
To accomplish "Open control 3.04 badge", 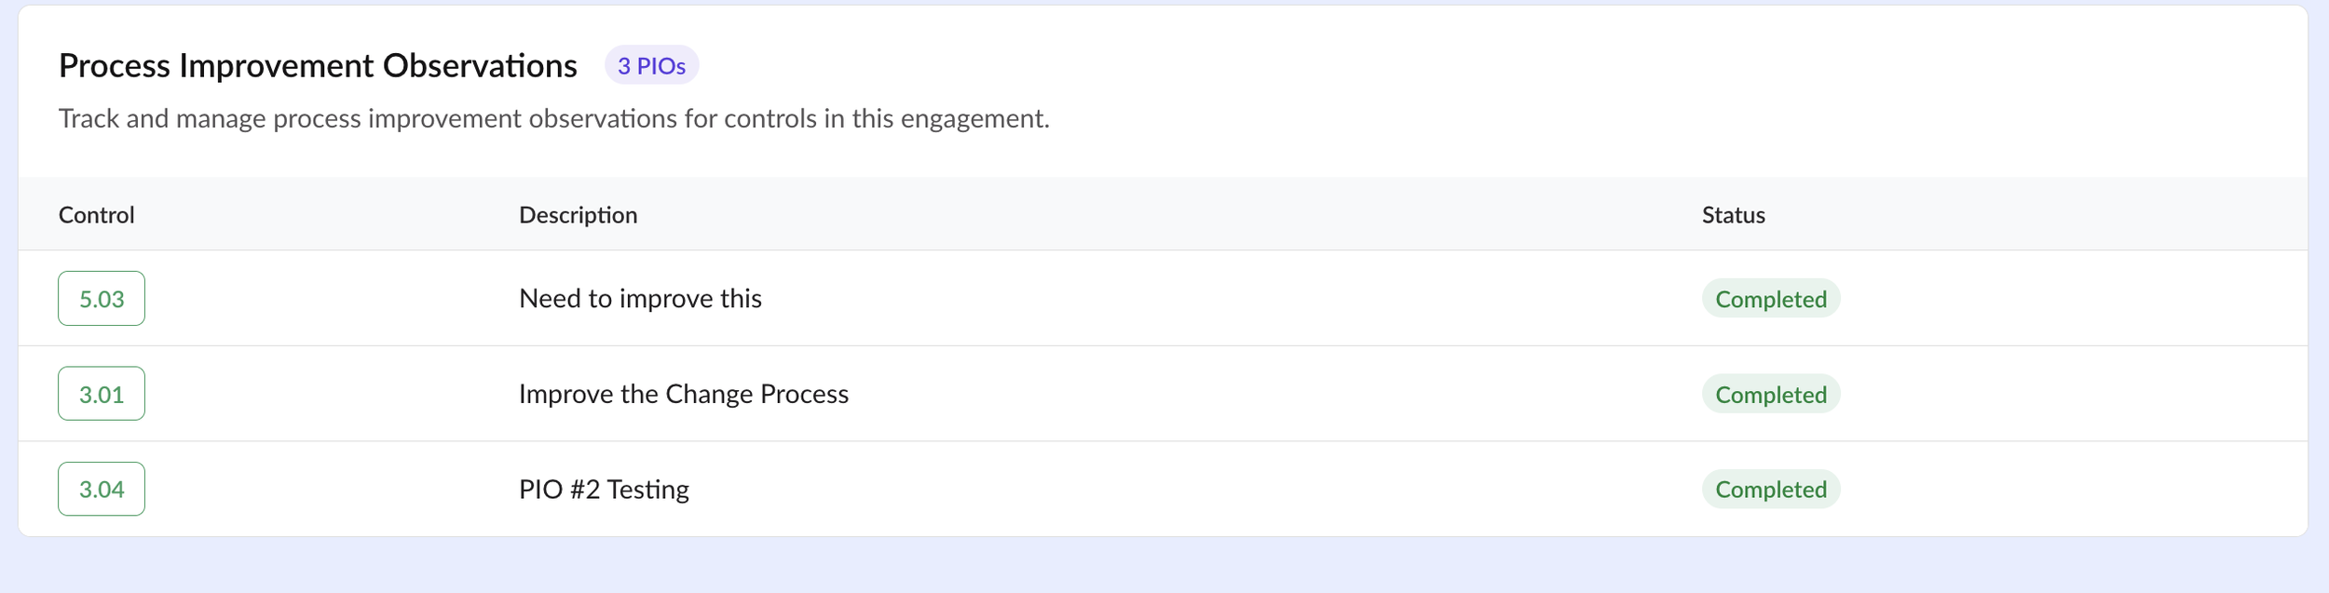I will pyautogui.click(x=102, y=489).
